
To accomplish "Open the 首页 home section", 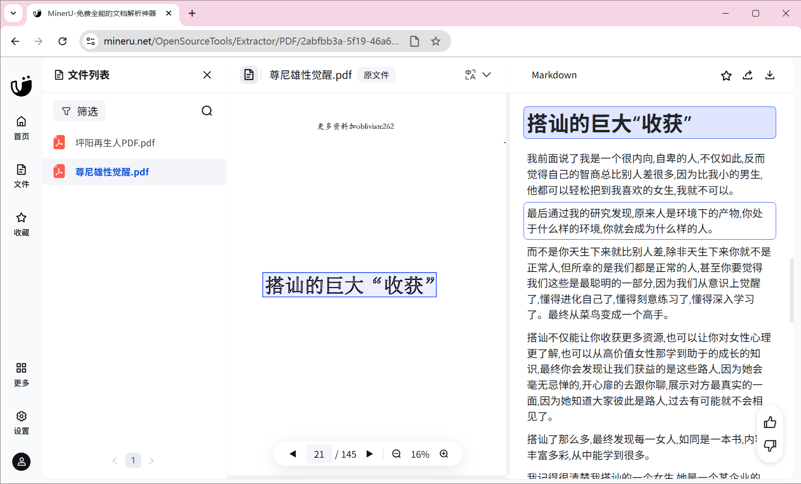I will [x=21, y=128].
